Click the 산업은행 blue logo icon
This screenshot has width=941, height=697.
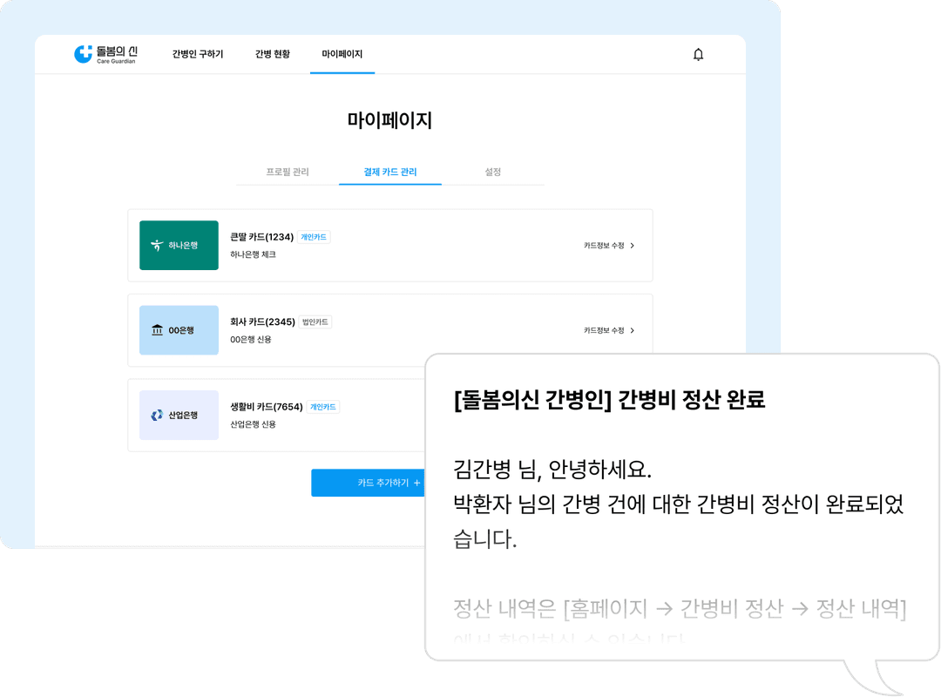click(157, 416)
